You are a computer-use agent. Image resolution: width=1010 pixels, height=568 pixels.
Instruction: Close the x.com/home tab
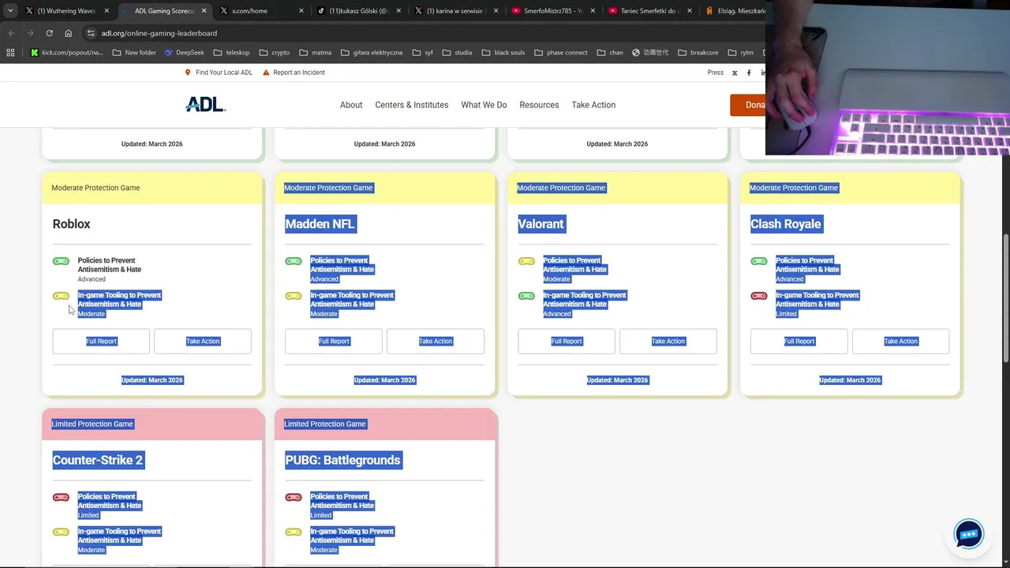point(301,11)
